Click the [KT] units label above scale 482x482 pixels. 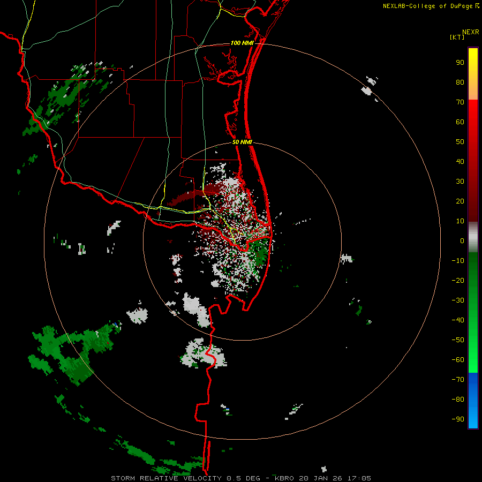click(x=457, y=37)
